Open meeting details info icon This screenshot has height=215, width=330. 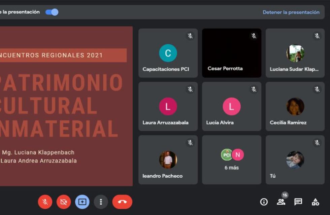click(263, 202)
